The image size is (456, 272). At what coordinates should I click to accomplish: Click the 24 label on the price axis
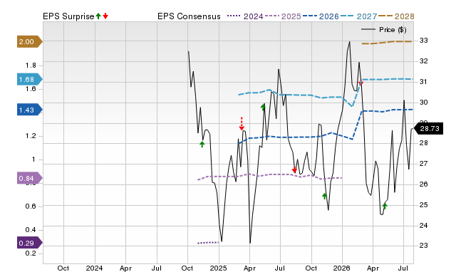[424, 225]
